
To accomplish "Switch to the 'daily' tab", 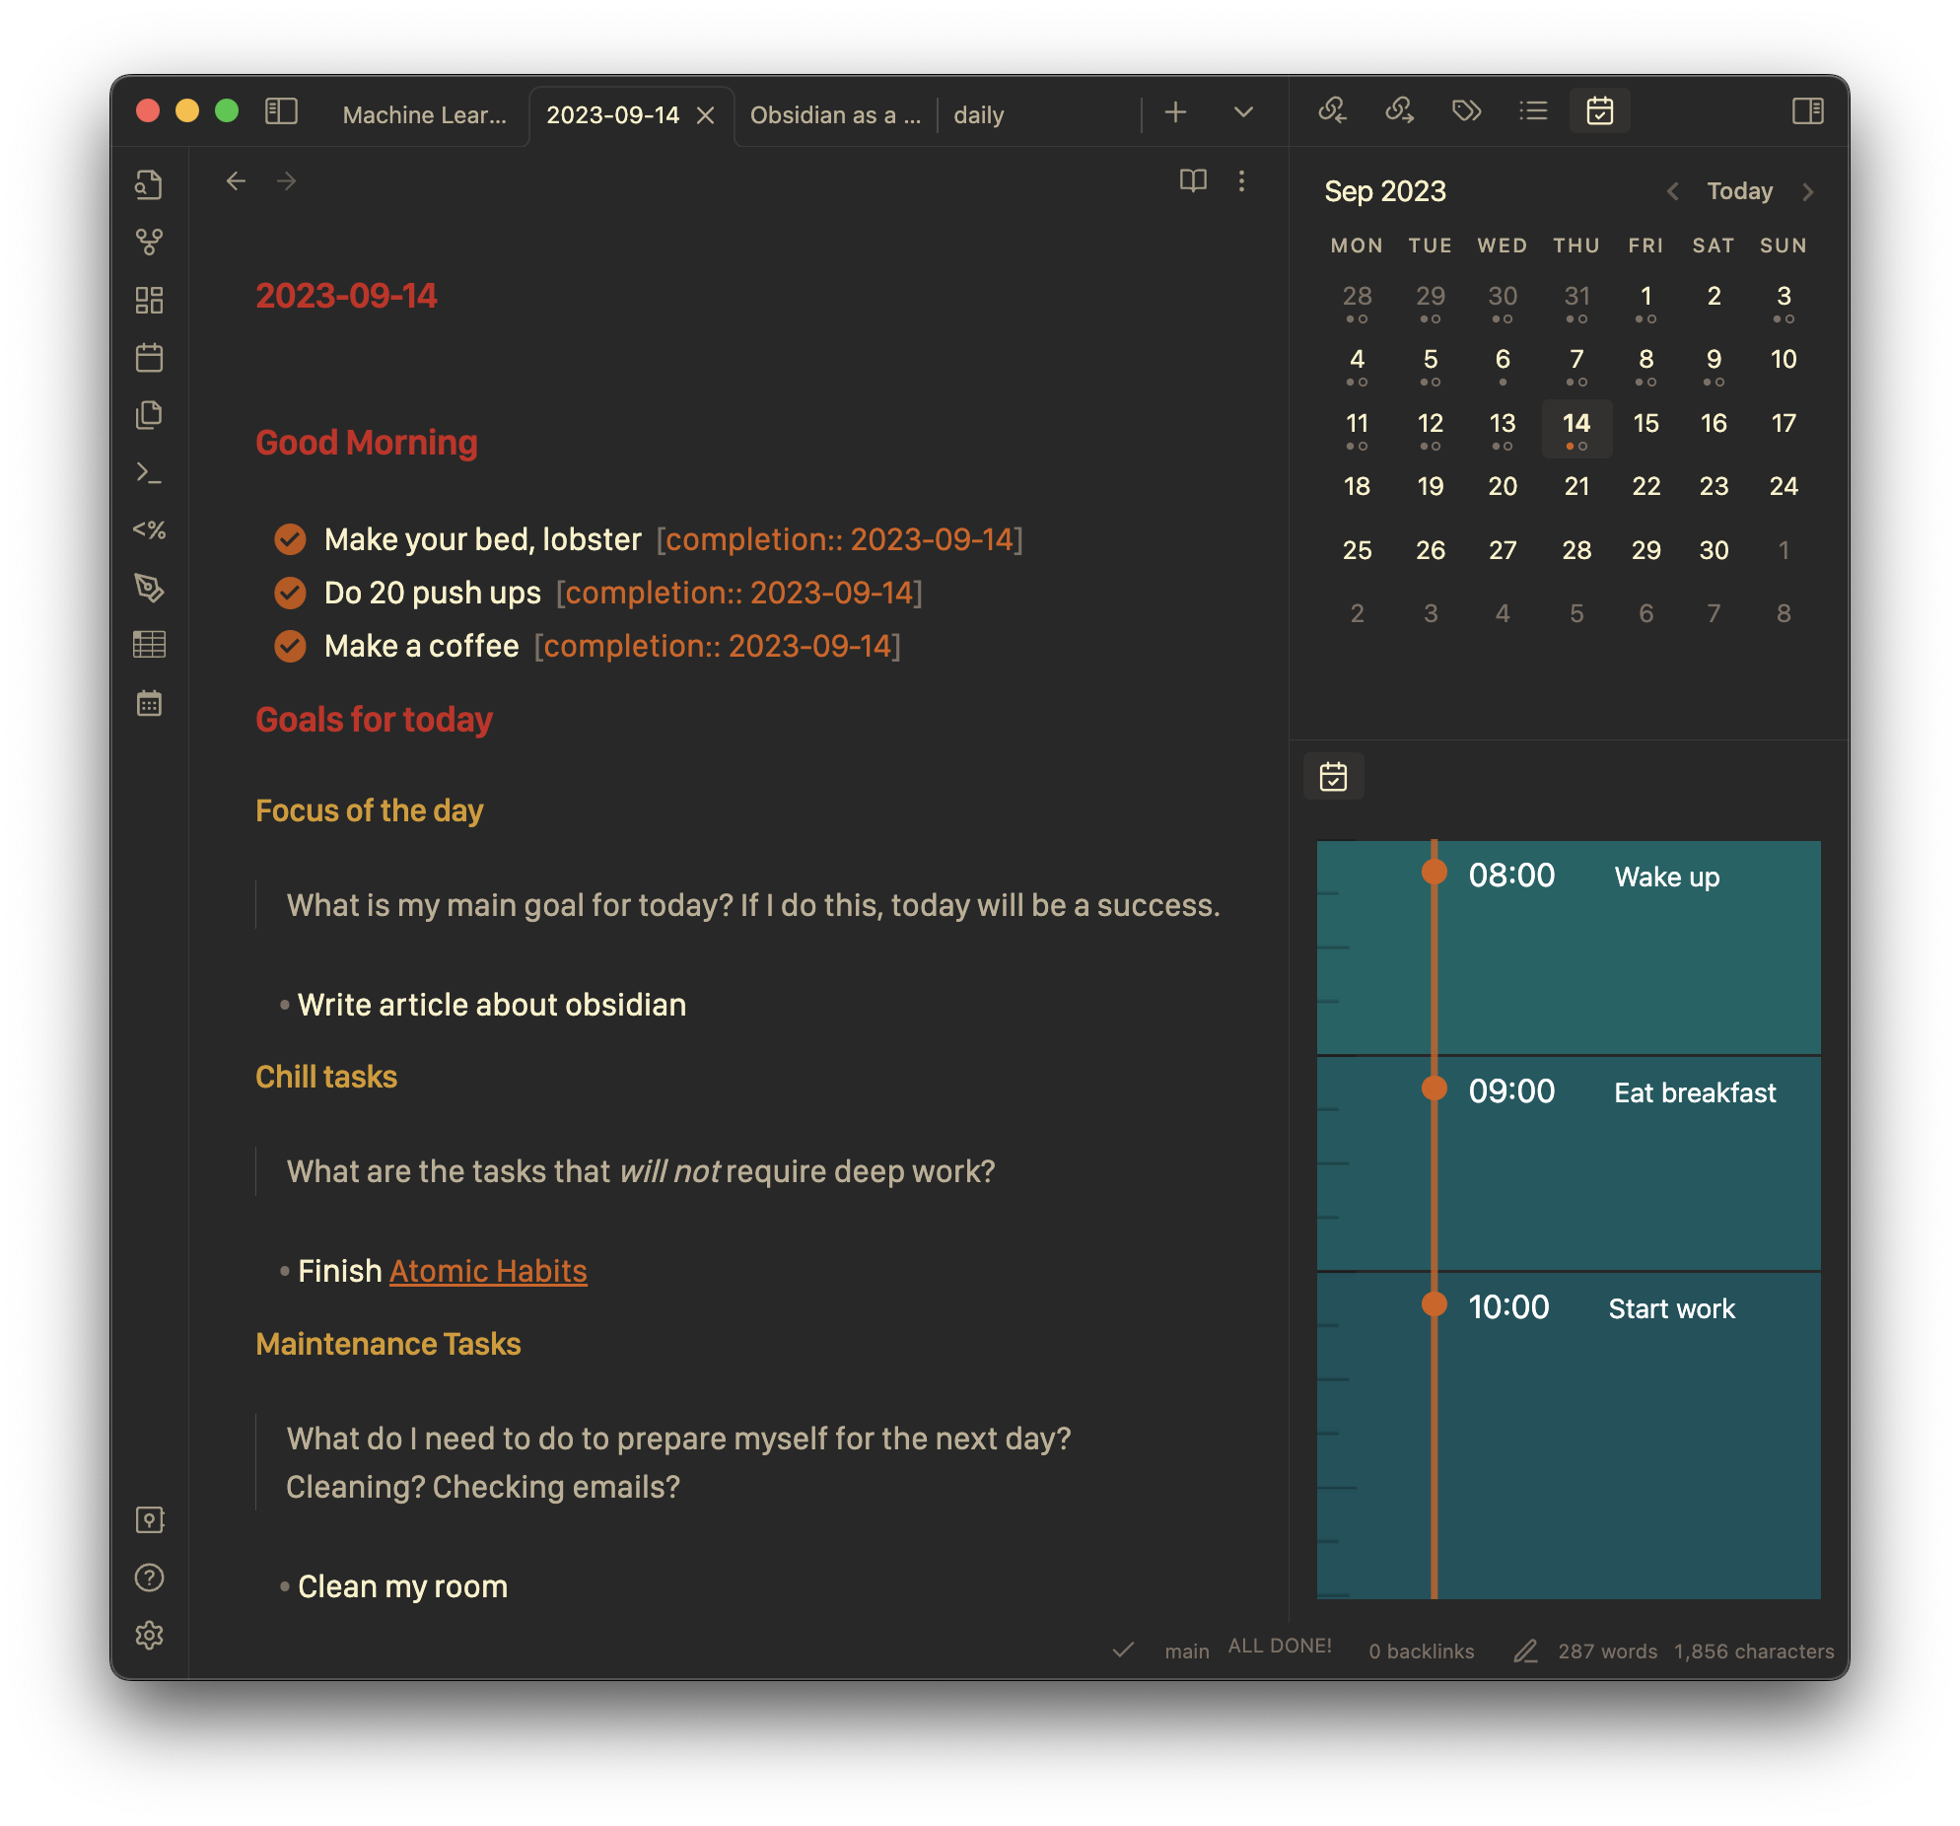I will [978, 115].
